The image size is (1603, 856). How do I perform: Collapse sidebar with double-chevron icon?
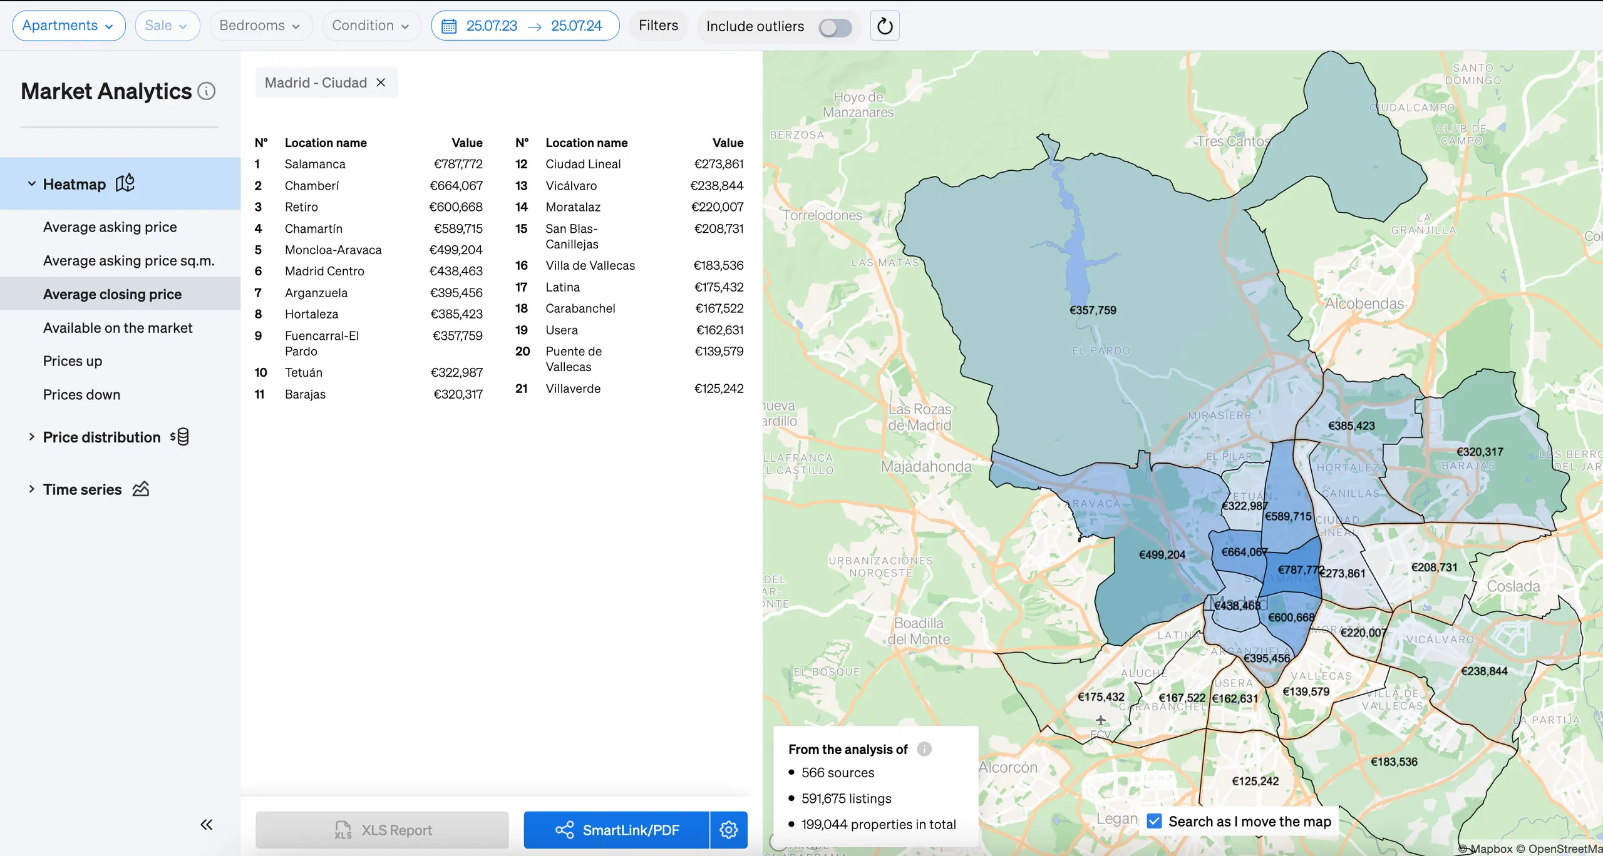(x=207, y=825)
